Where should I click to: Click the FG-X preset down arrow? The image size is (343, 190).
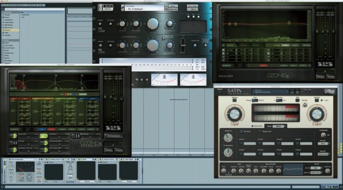(x=166, y=9)
